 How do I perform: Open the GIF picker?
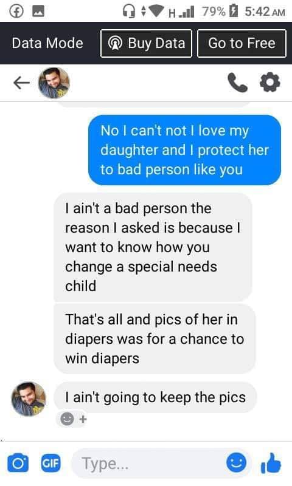click(x=51, y=463)
